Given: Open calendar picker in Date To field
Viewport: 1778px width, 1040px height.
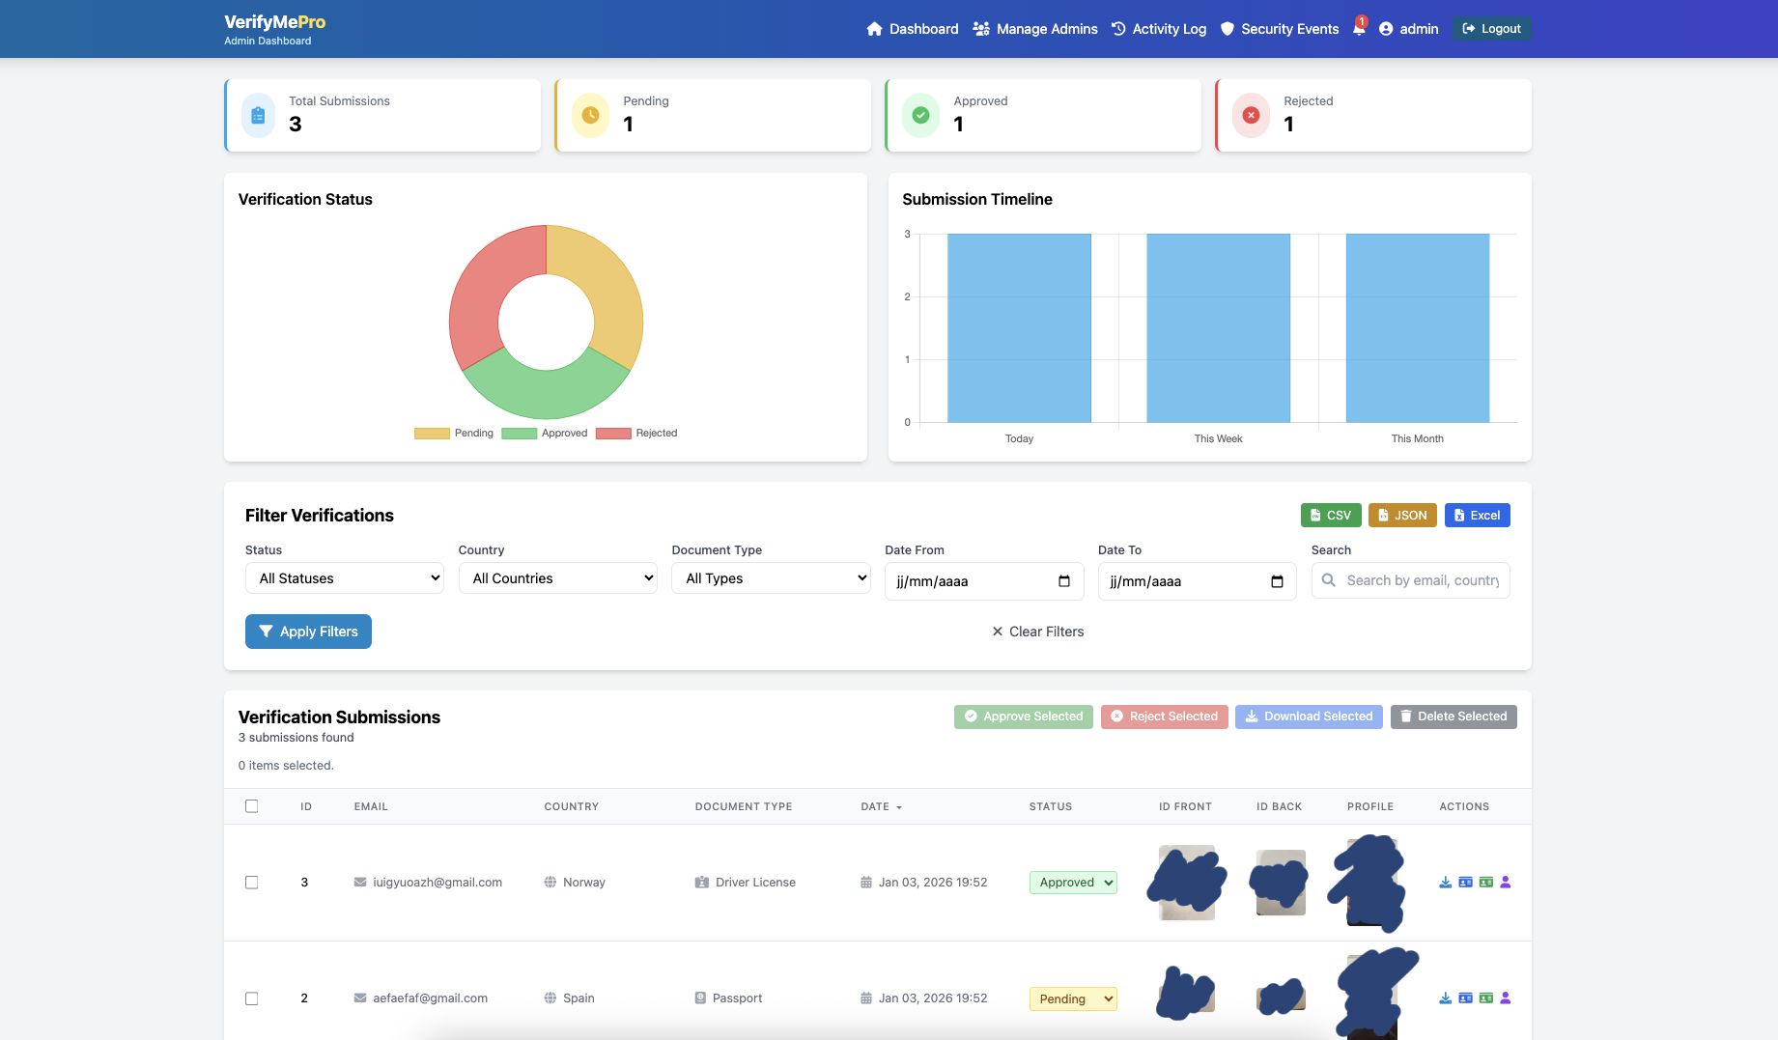Looking at the screenshot, I should pos(1277,581).
